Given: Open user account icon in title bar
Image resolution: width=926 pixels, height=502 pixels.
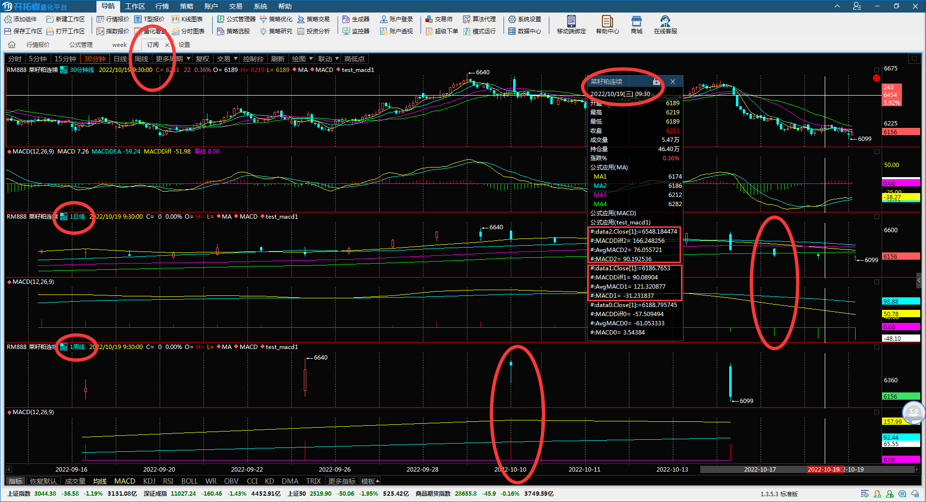Looking at the screenshot, I should click(857, 6).
